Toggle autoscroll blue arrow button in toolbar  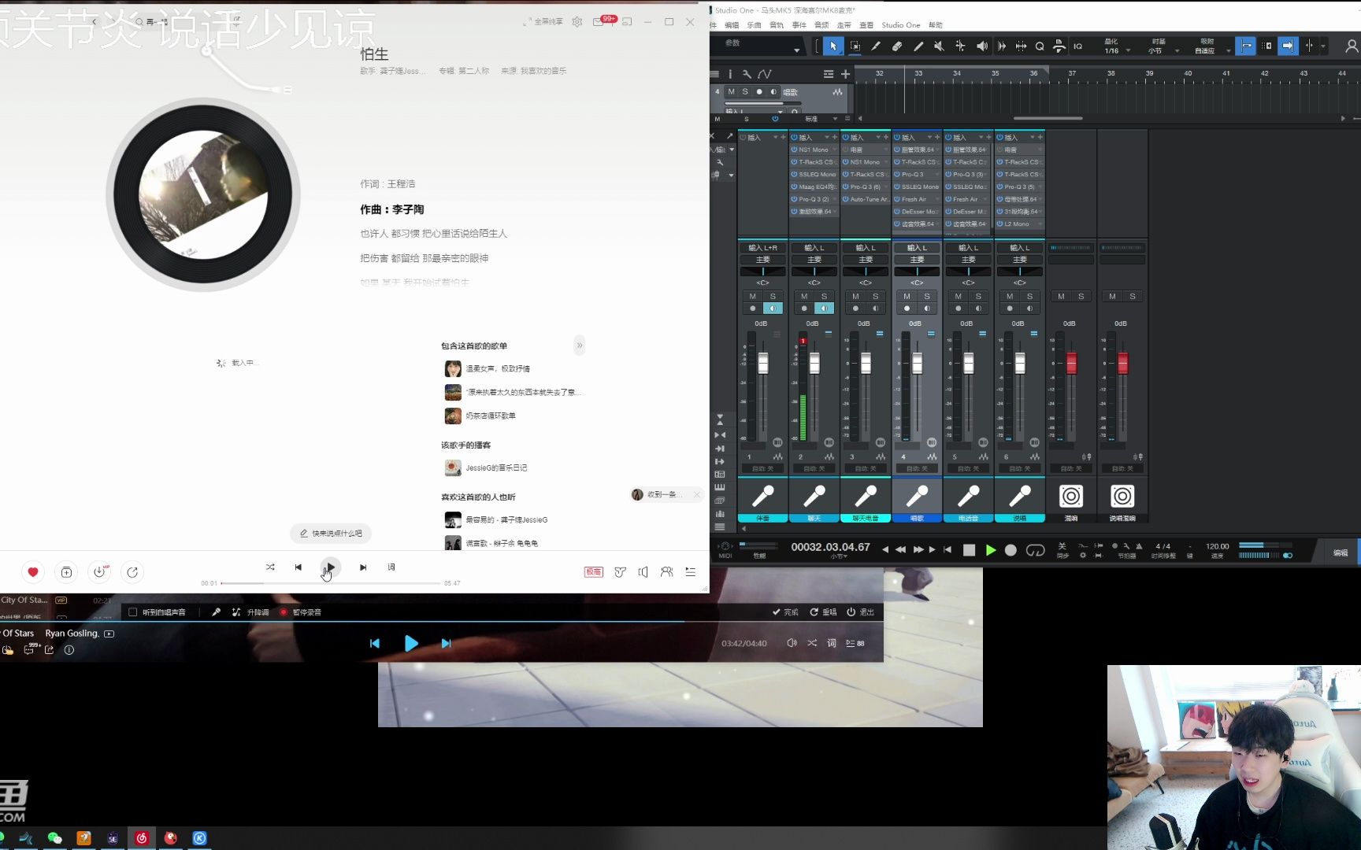pyautogui.click(x=1287, y=46)
